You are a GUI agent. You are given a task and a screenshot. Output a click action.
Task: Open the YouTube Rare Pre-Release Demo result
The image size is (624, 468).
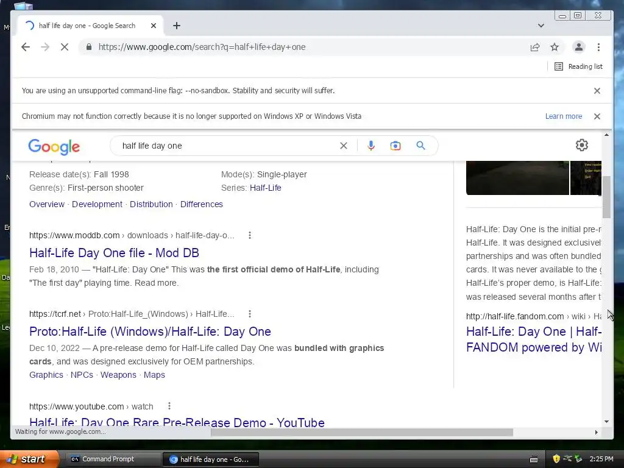click(177, 422)
